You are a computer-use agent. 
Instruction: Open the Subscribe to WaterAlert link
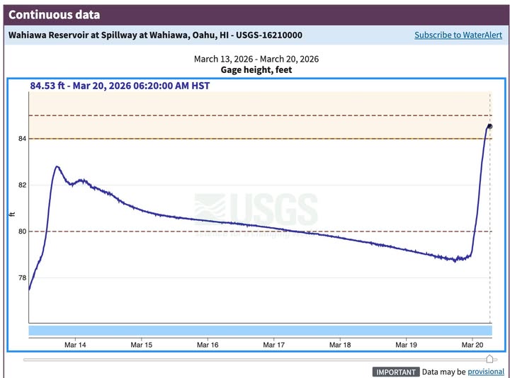[458, 35]
